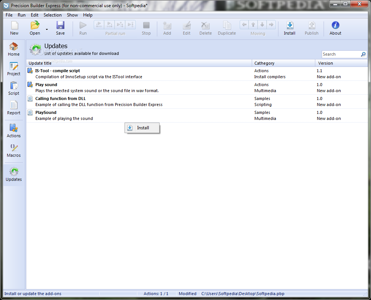Expand the Open button dropdown arrow
The width and height of the screenshot is (371, 300).
coord(47,30)
